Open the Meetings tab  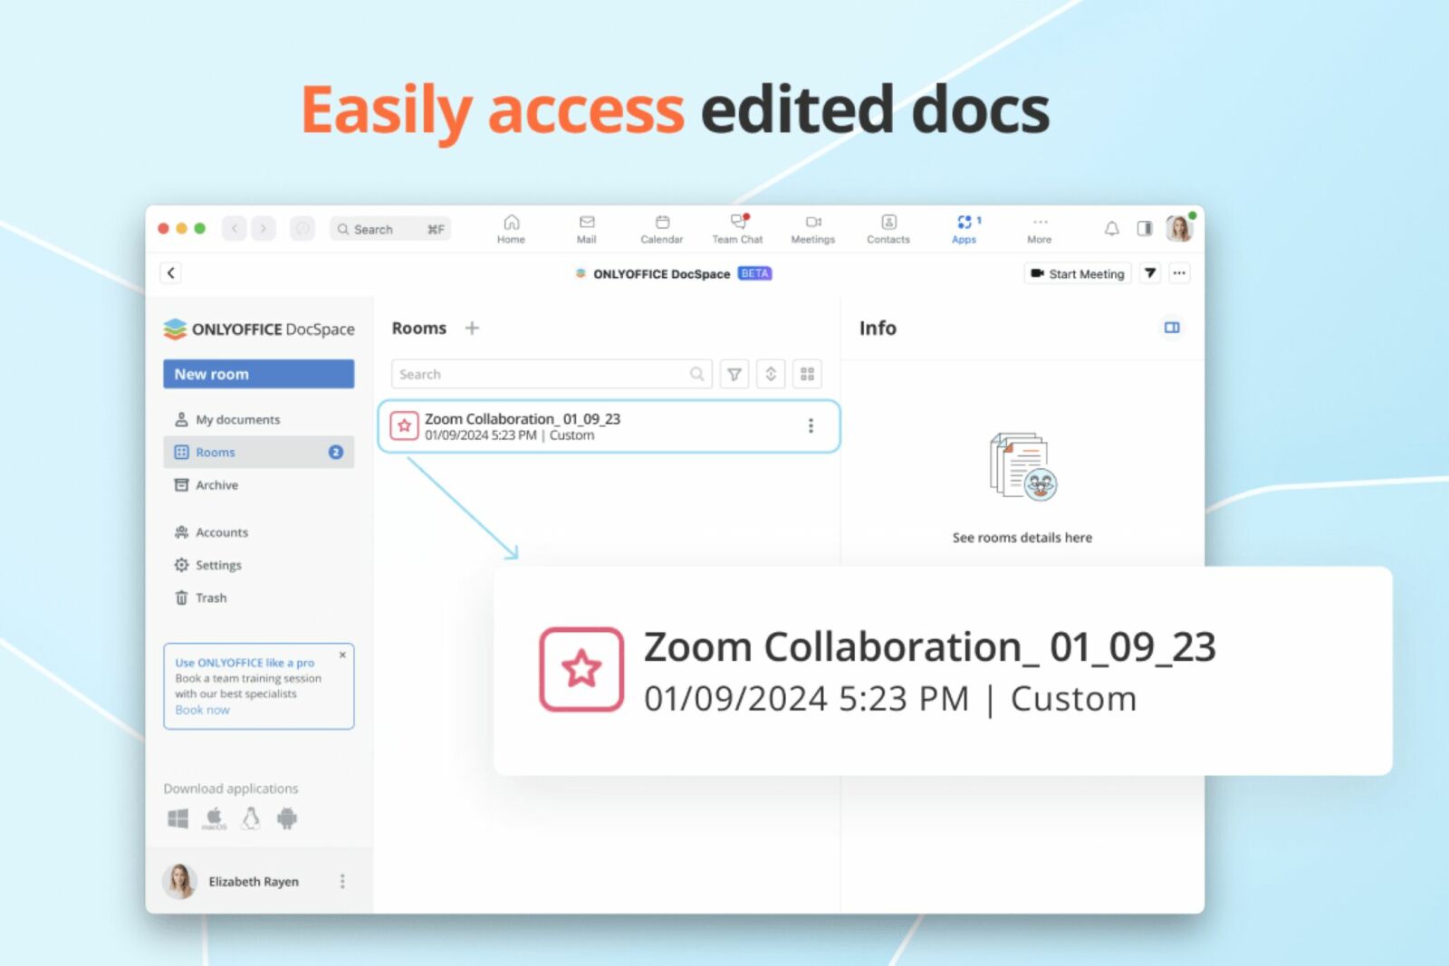(812, 229)
